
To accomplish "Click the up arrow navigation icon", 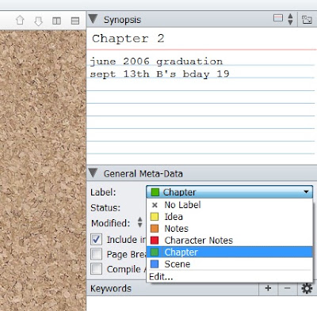I will coord(20,21).
